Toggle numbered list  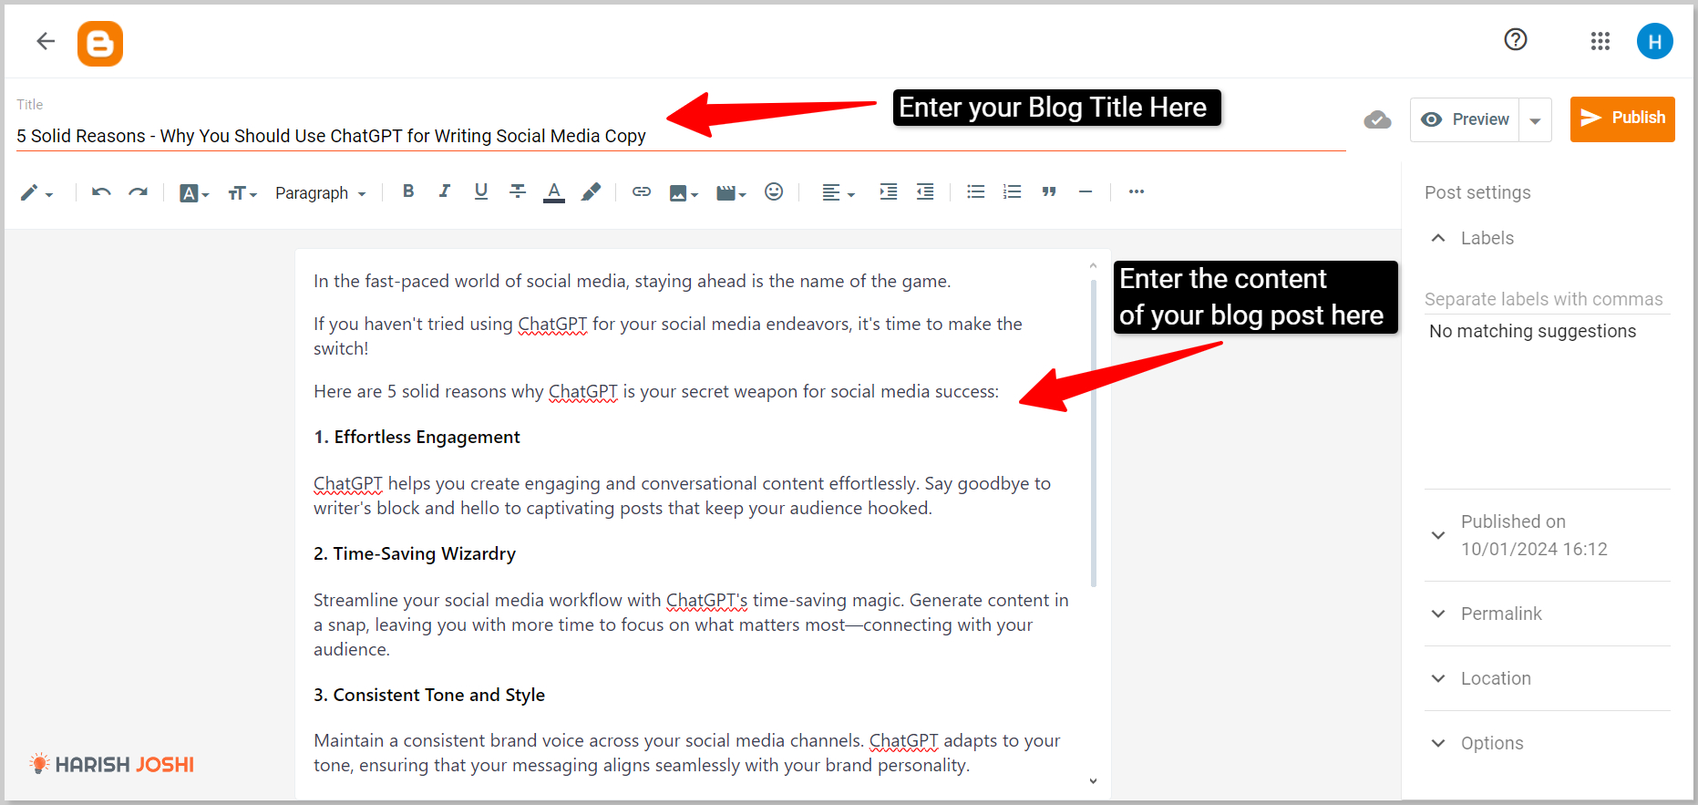pyautogui.click(x=1012, y=191)
